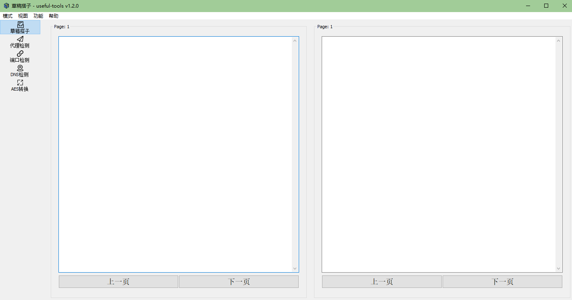Click 上一页 under the left editor

119,281
